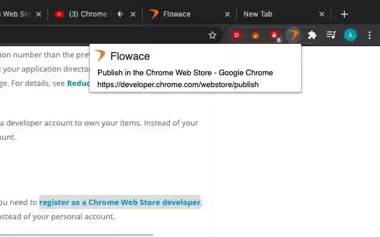Image resolution: width=380 pixels, height=237 pixels.
Task: Close the New Tab tab
Action: click(x=322, y=14)
